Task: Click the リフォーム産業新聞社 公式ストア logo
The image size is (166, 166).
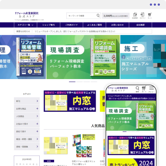Action: click(x=27, y=15)
